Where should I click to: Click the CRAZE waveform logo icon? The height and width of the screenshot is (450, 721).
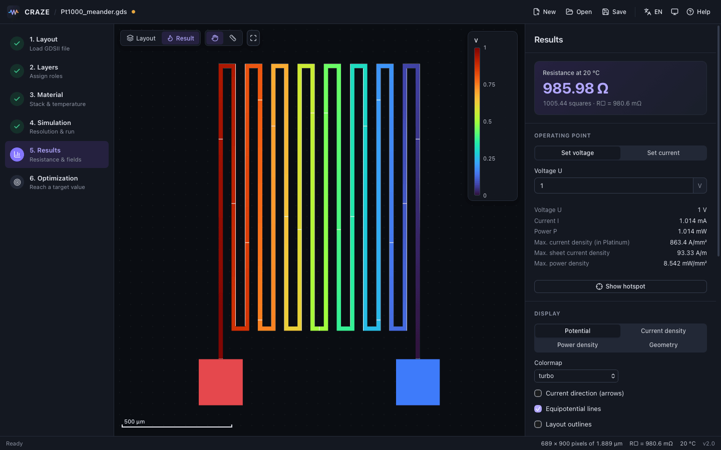point(14,11)
